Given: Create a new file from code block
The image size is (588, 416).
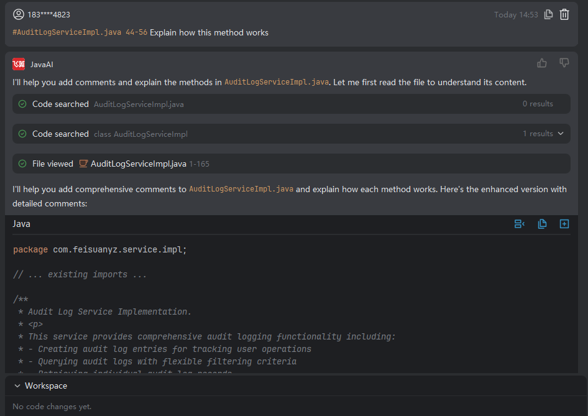Looking at the screenshot, I should click(x=564, y=224).
